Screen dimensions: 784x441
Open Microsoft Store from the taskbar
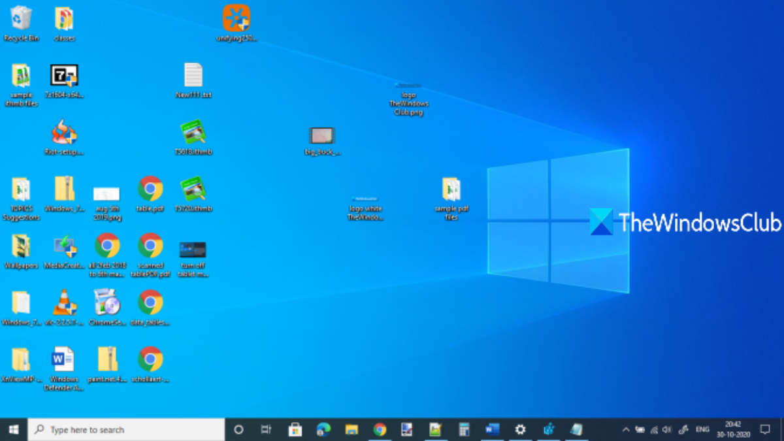[295, 429]
